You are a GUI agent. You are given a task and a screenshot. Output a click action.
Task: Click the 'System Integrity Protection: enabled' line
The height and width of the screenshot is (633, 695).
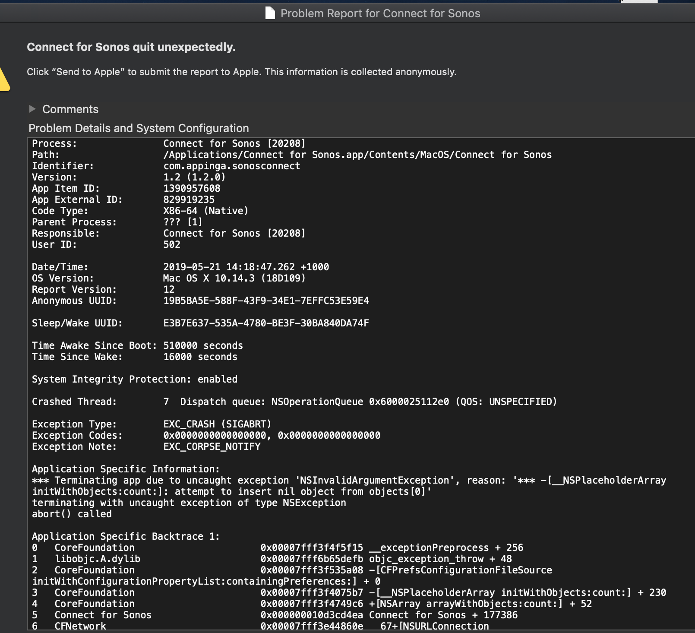[x=135, y=379]
